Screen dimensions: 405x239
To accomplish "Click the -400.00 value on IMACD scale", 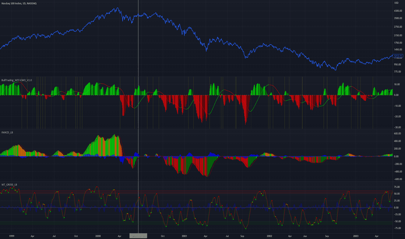I will coord(398,172).
